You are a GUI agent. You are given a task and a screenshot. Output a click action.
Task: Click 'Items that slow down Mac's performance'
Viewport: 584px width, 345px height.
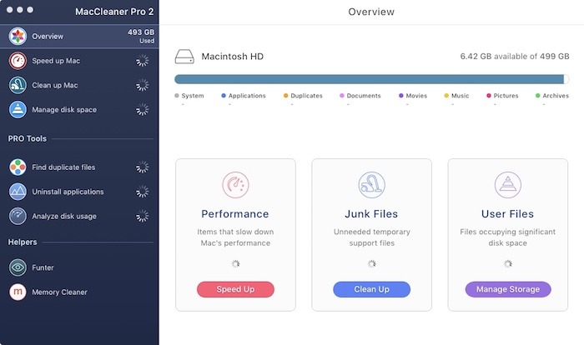click(235, 237)
